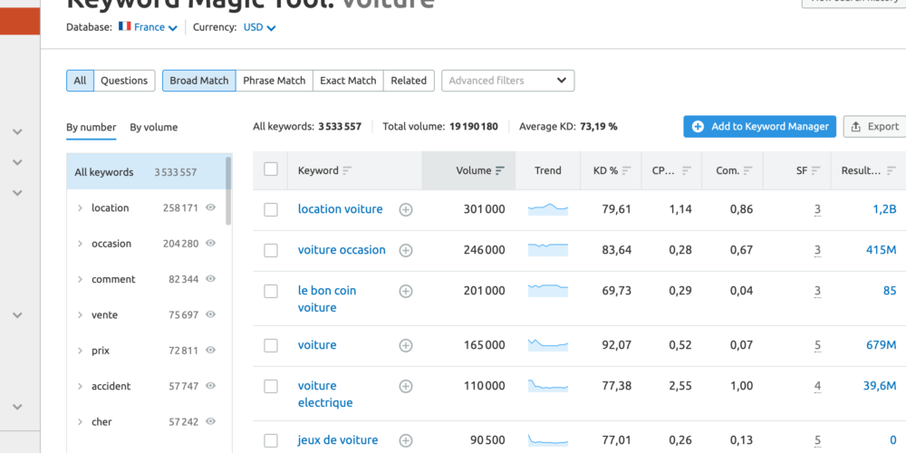The width and height of the screenshot is (906, 453).
Task: Click the keyword groups list scrollbar
Action: click(228, 190)
